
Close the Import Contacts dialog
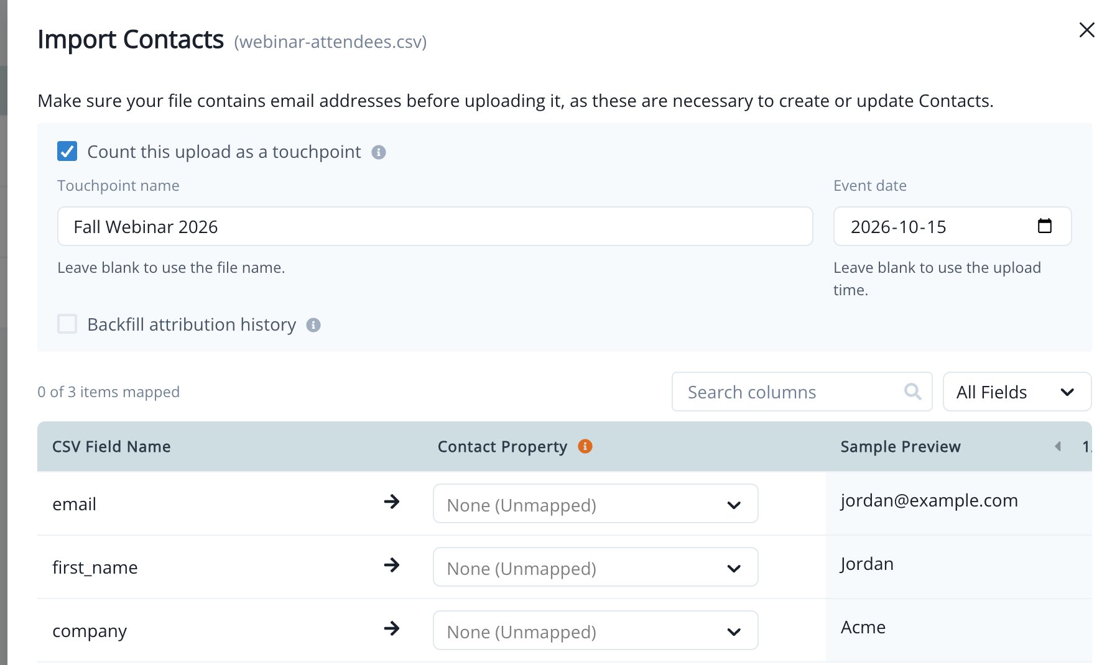[x=1086, y=30]
